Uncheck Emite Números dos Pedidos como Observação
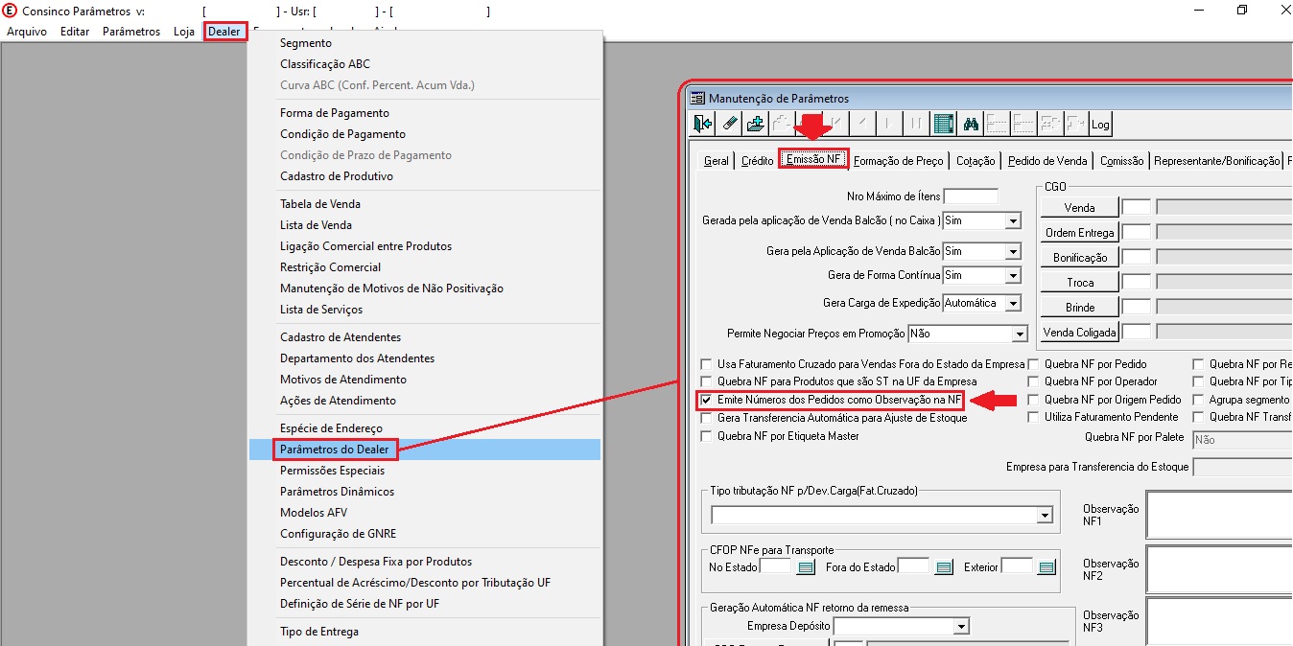This screenshot has width=1293, height=646. pos(707,400)
